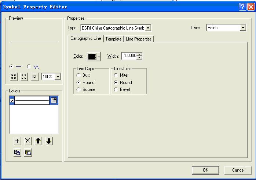This screenshot has width=256, height=180.
Task: Close the Symbol Property Editor window
Action: (251, 7)
